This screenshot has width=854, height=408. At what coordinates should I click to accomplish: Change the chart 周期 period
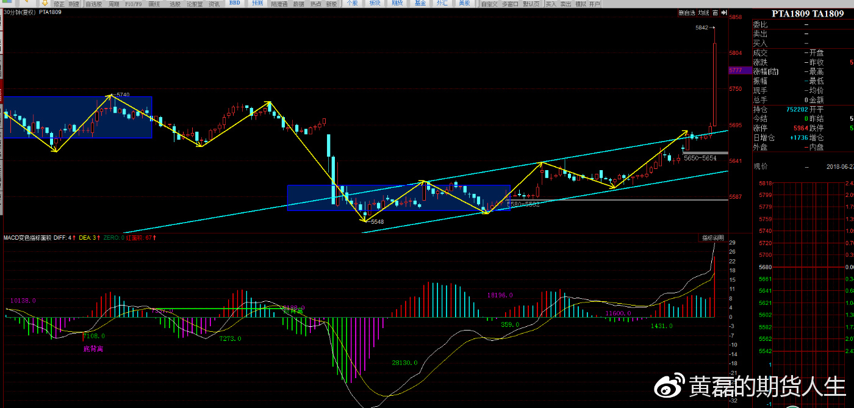114,4
